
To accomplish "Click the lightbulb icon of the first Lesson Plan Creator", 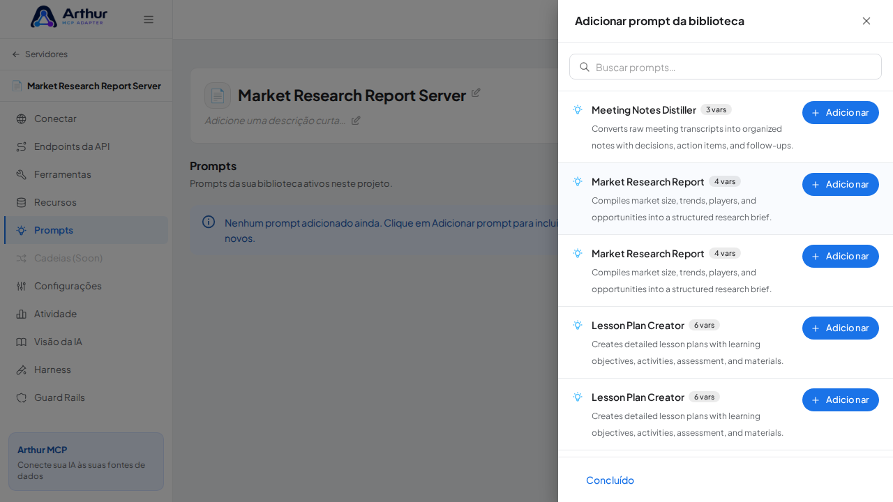I will [578, 325].
